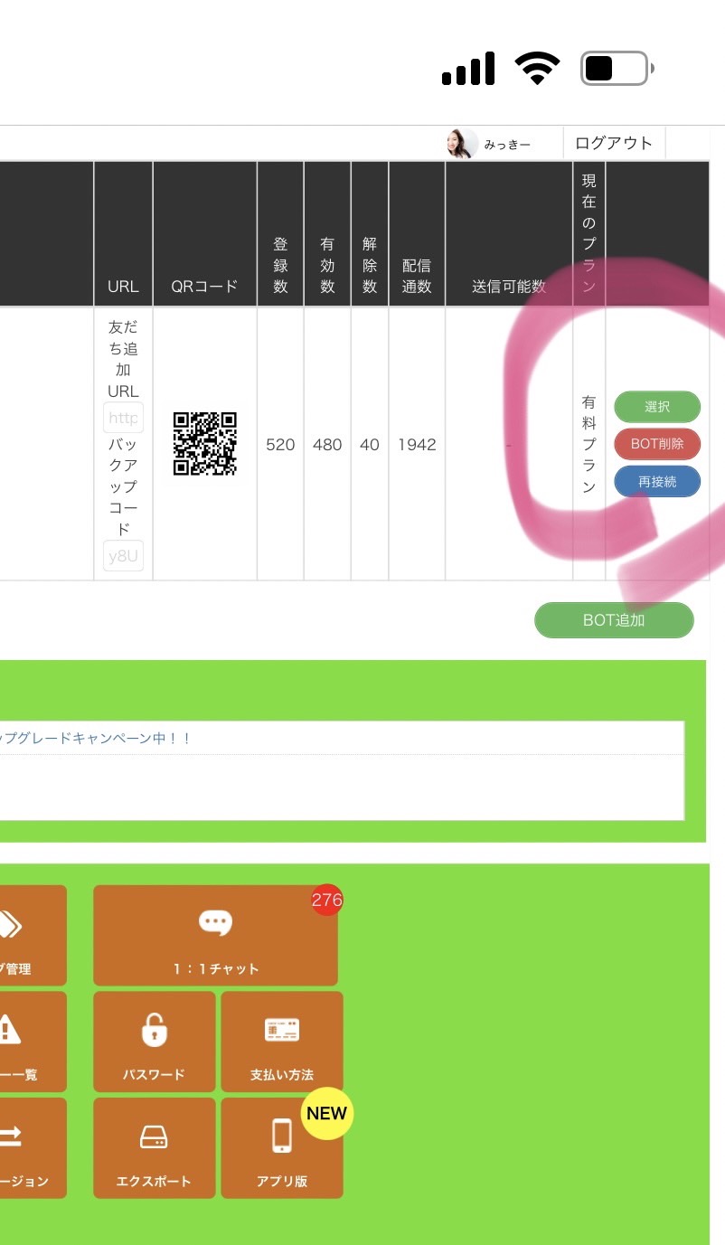Click the 登録数 value 520

[x=280, y=445]
